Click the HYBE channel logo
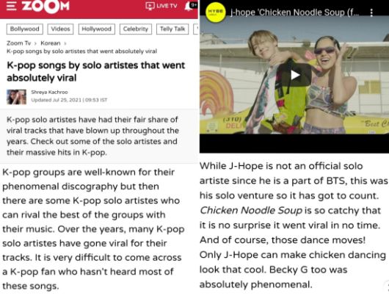The width and height of the screenshot is (389, 296). (x=216, y=12)
